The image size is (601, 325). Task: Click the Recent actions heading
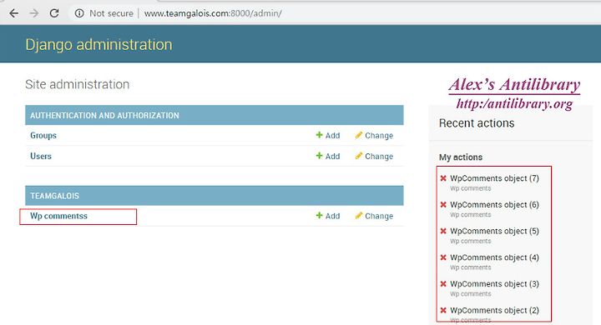click(477, 123)
